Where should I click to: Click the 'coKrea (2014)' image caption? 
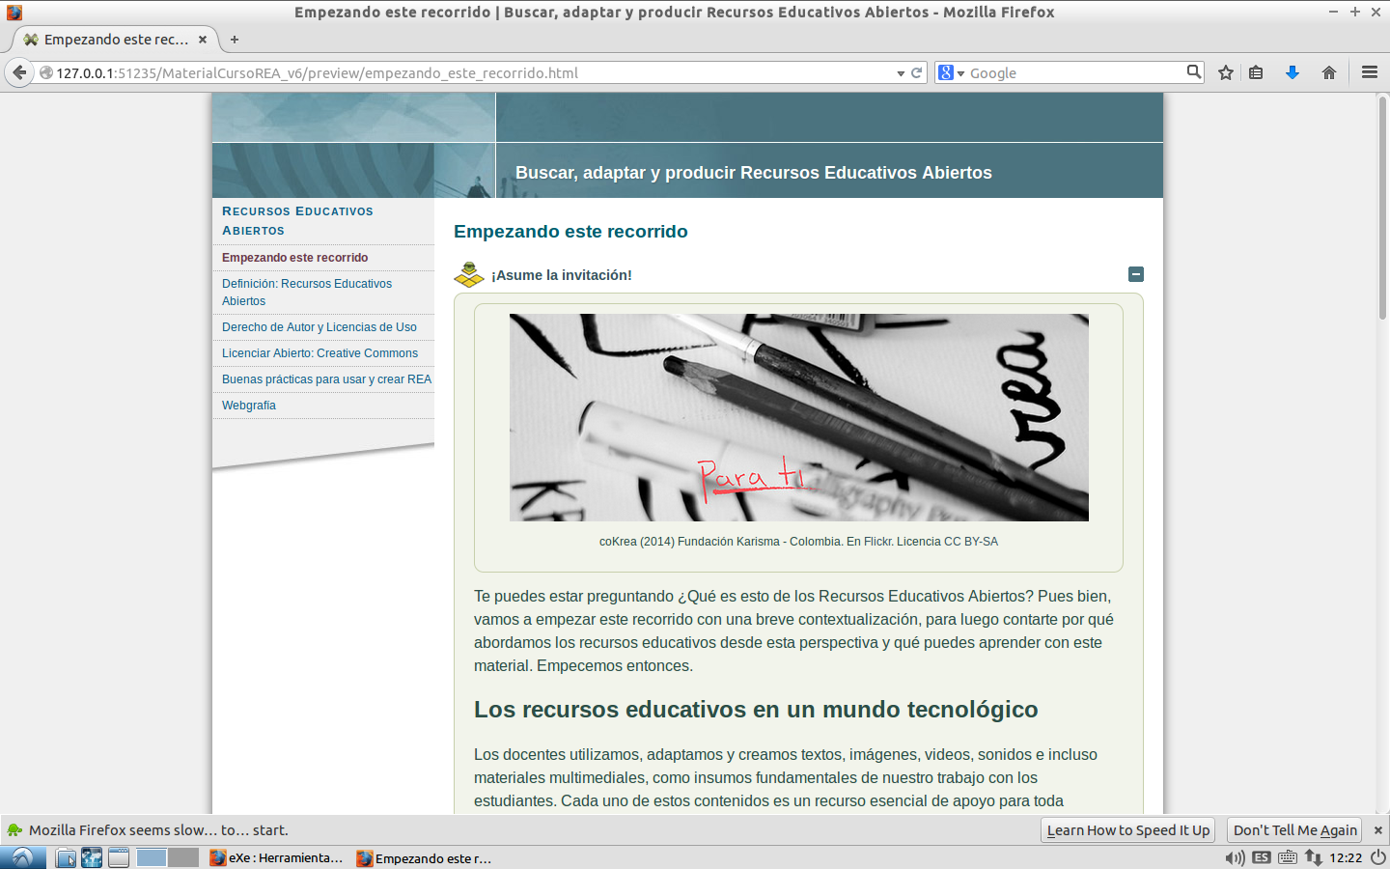tap(798, 542)
